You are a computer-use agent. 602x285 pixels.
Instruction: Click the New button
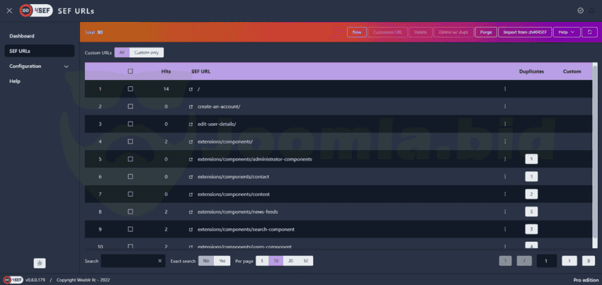click(356, 32)
